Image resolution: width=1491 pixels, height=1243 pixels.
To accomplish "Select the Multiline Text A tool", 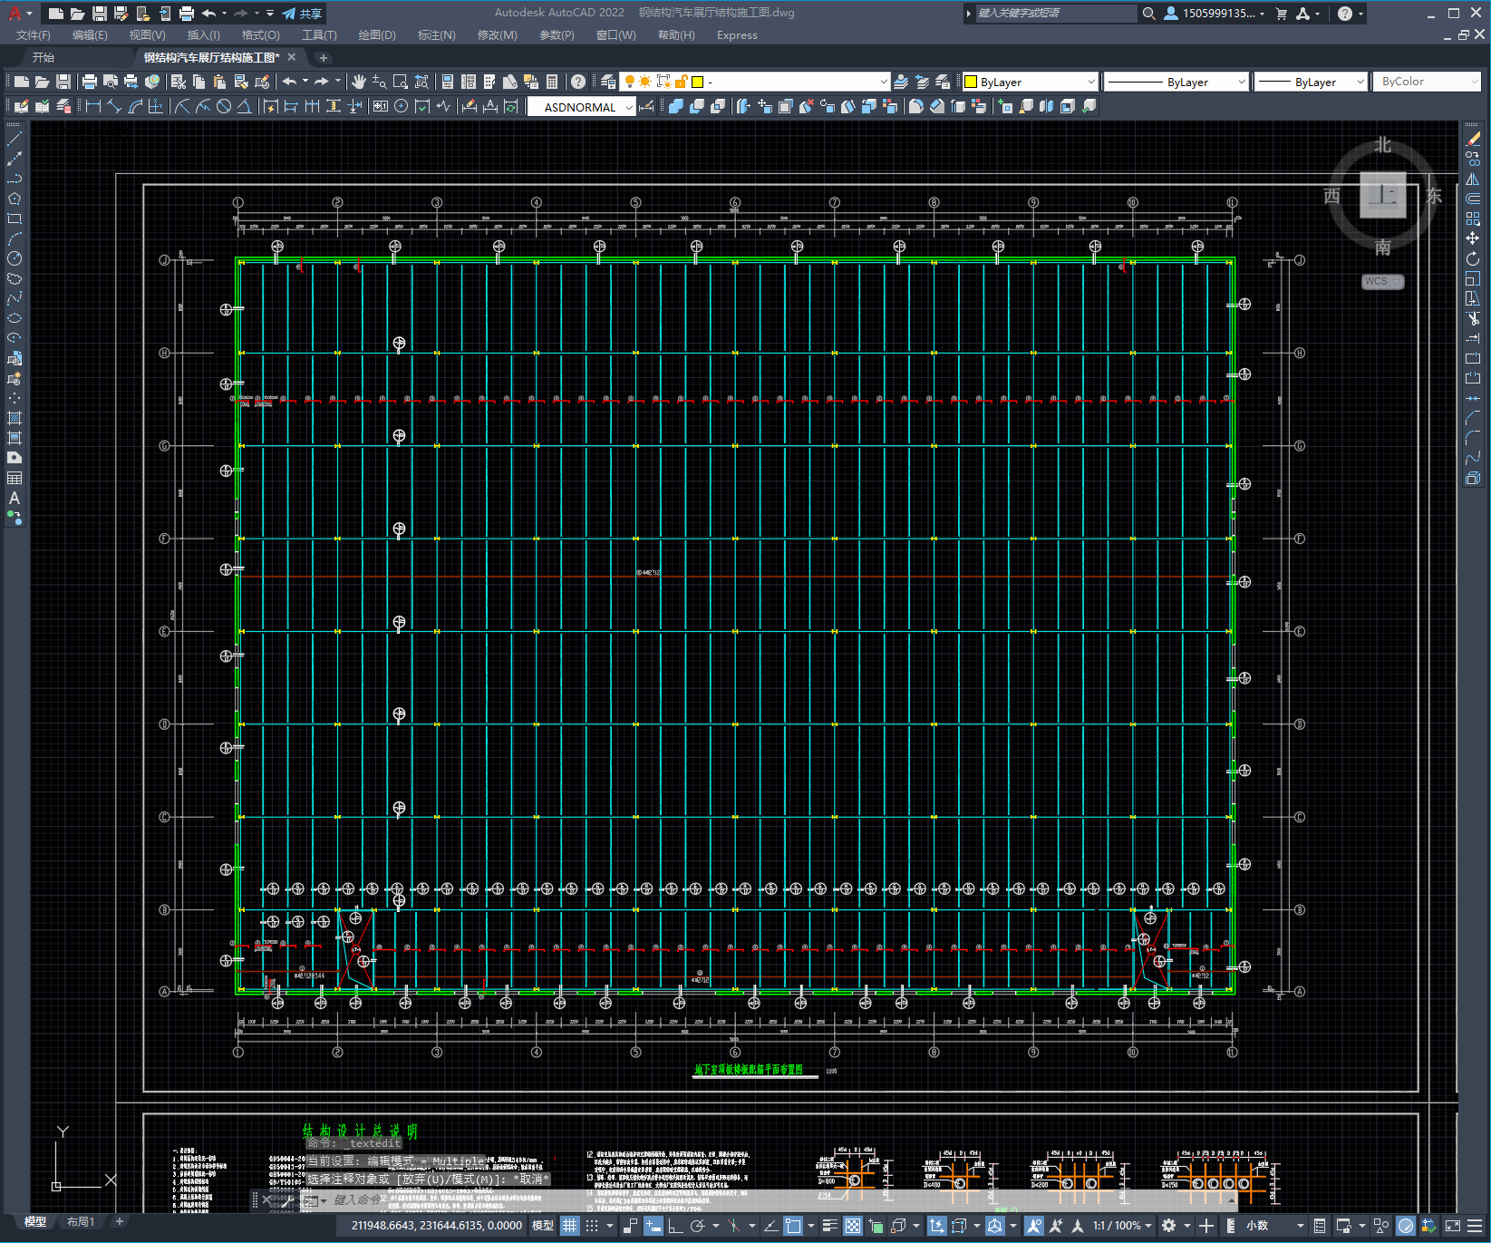I will (15, 498).
